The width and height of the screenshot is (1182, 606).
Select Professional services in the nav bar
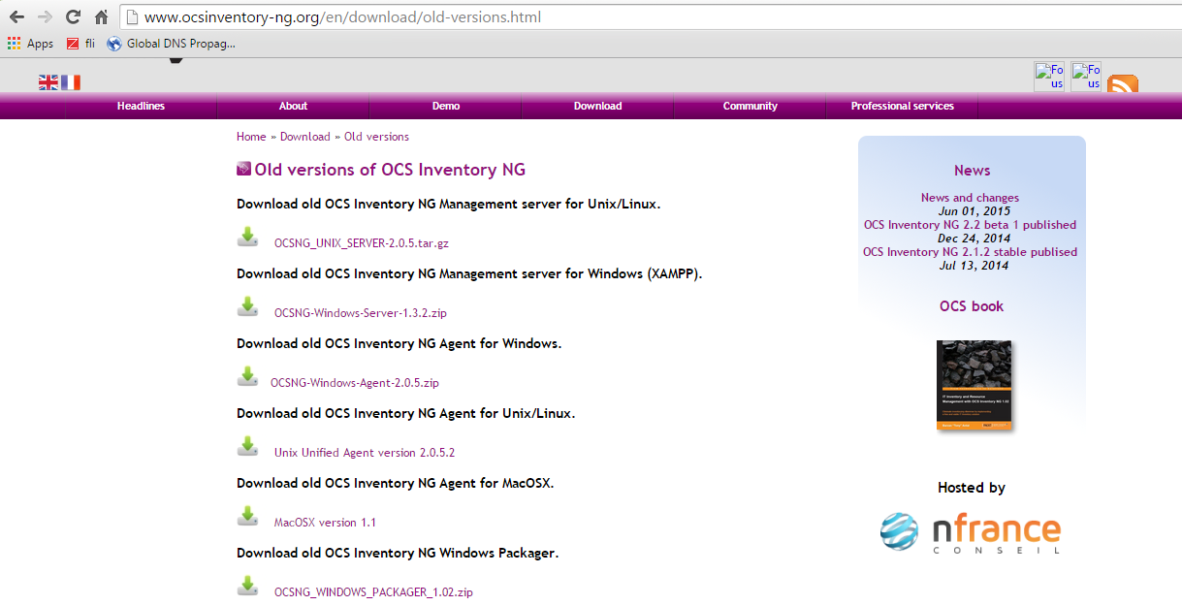tap(902, 106)
